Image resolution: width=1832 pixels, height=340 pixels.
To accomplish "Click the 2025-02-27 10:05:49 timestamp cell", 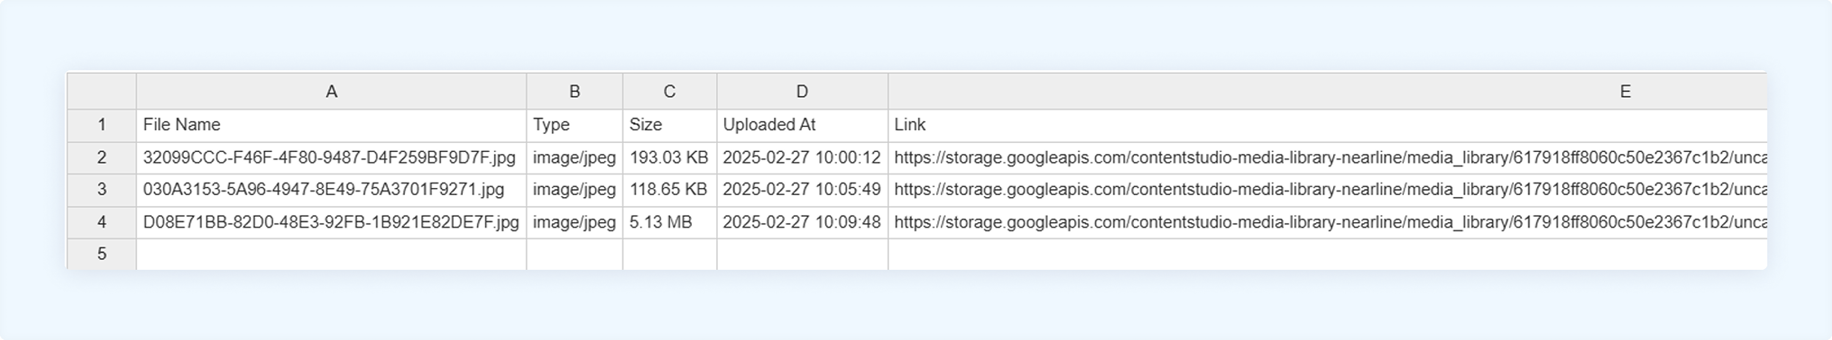I will (802, 190).
